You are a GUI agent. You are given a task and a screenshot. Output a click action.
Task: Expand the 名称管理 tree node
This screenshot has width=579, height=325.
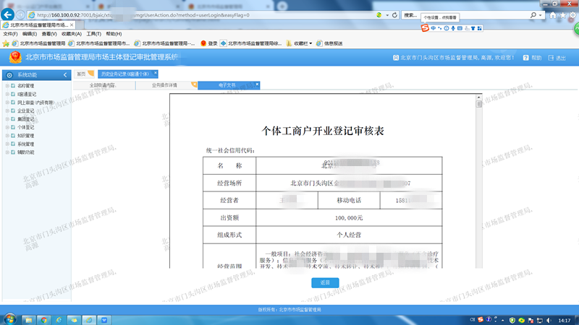point(7,86)
